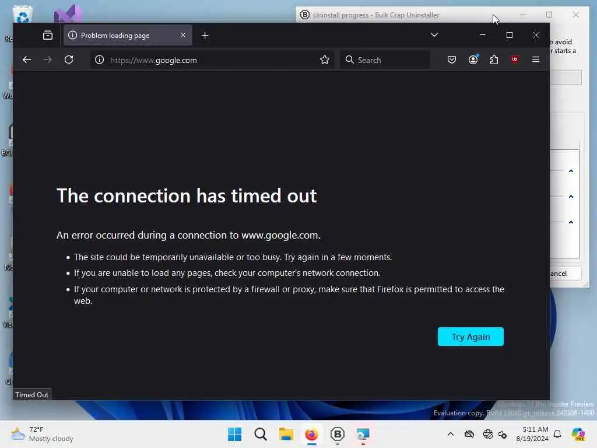Open the Visual Studio desktop icon
This screenshot has height=448, width=597.
[x=68, y=14]
